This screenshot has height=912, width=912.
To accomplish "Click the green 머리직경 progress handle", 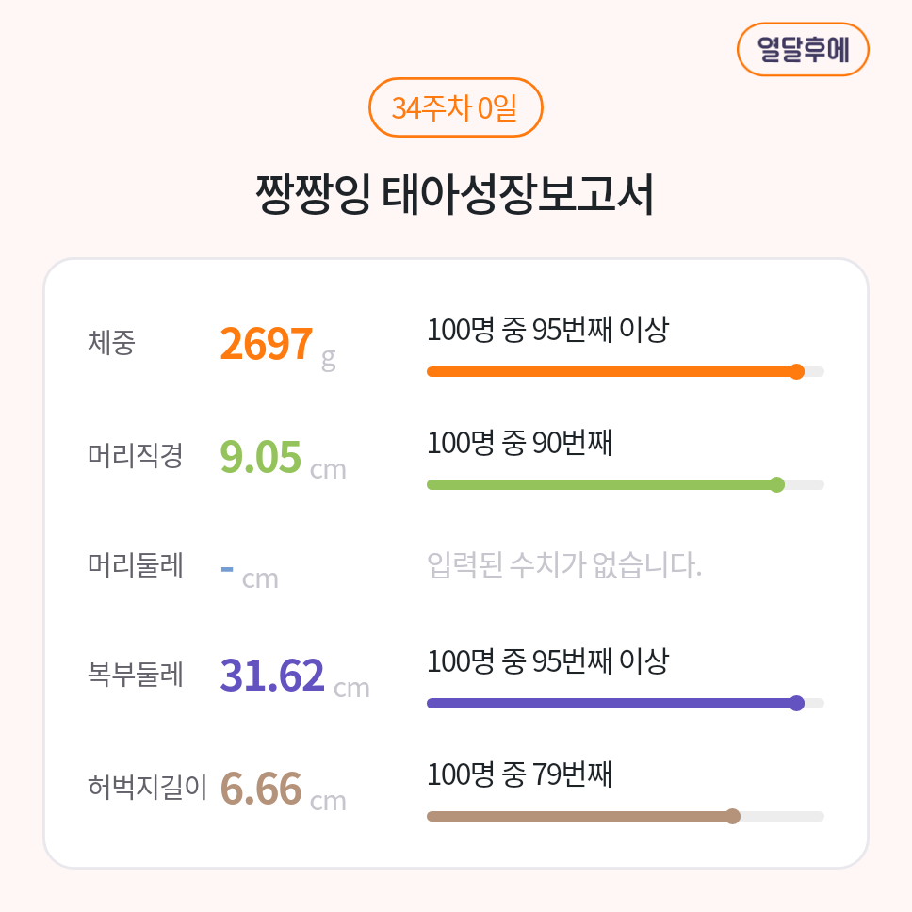I will [776, 484].
